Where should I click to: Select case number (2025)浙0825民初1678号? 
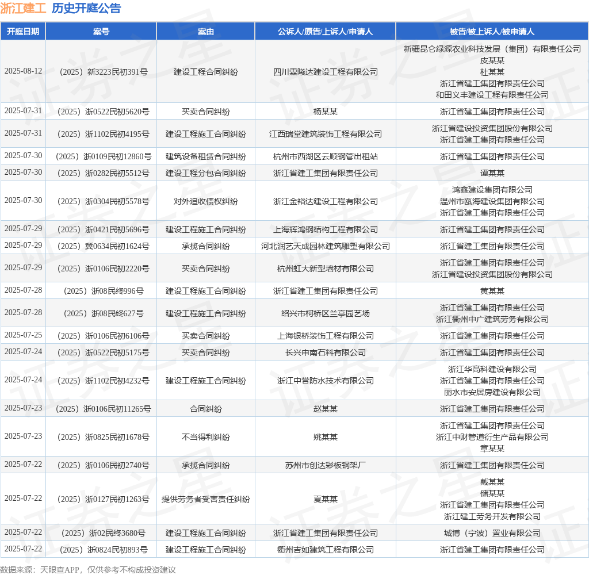[x=104, y=437]
